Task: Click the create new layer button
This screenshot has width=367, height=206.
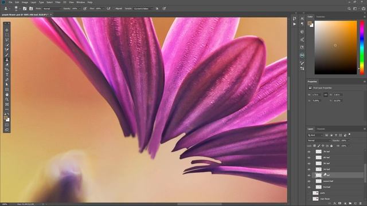Action: point(356,204)
